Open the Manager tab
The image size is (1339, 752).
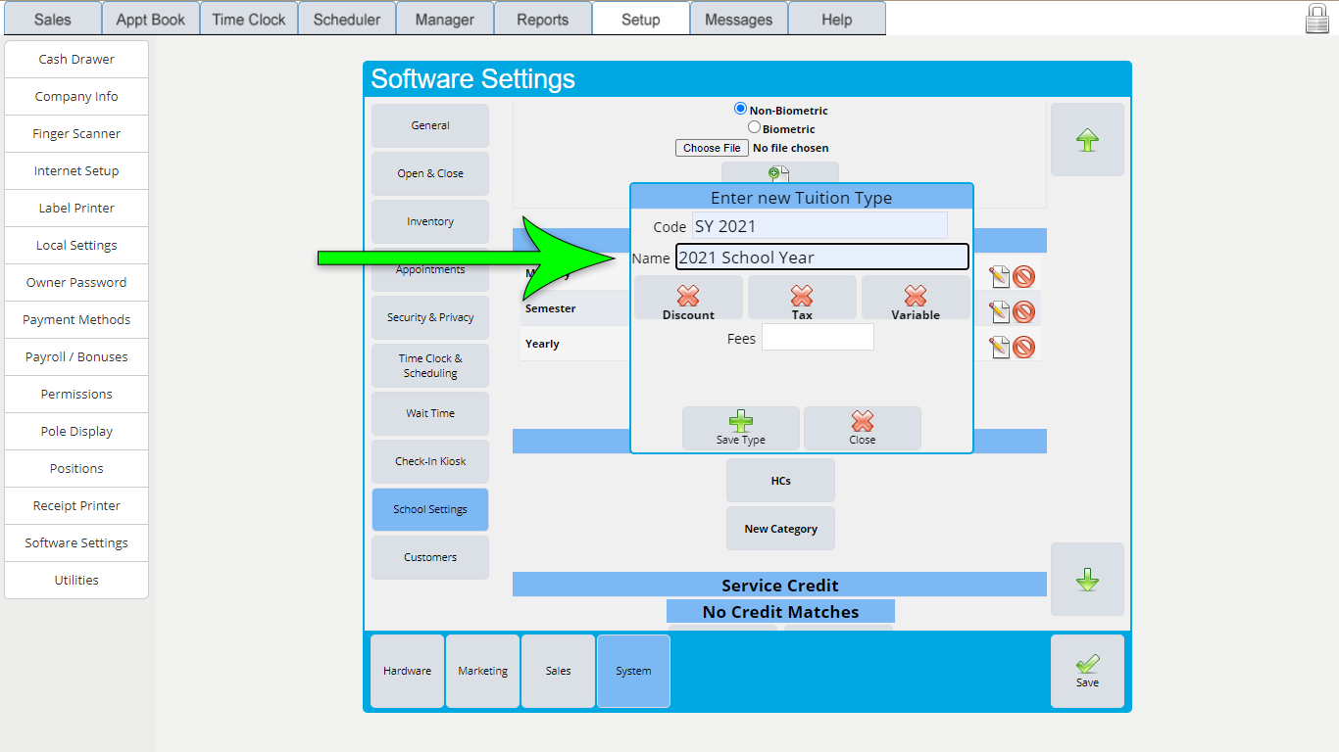pyautogui.click(x=445, y=19)
